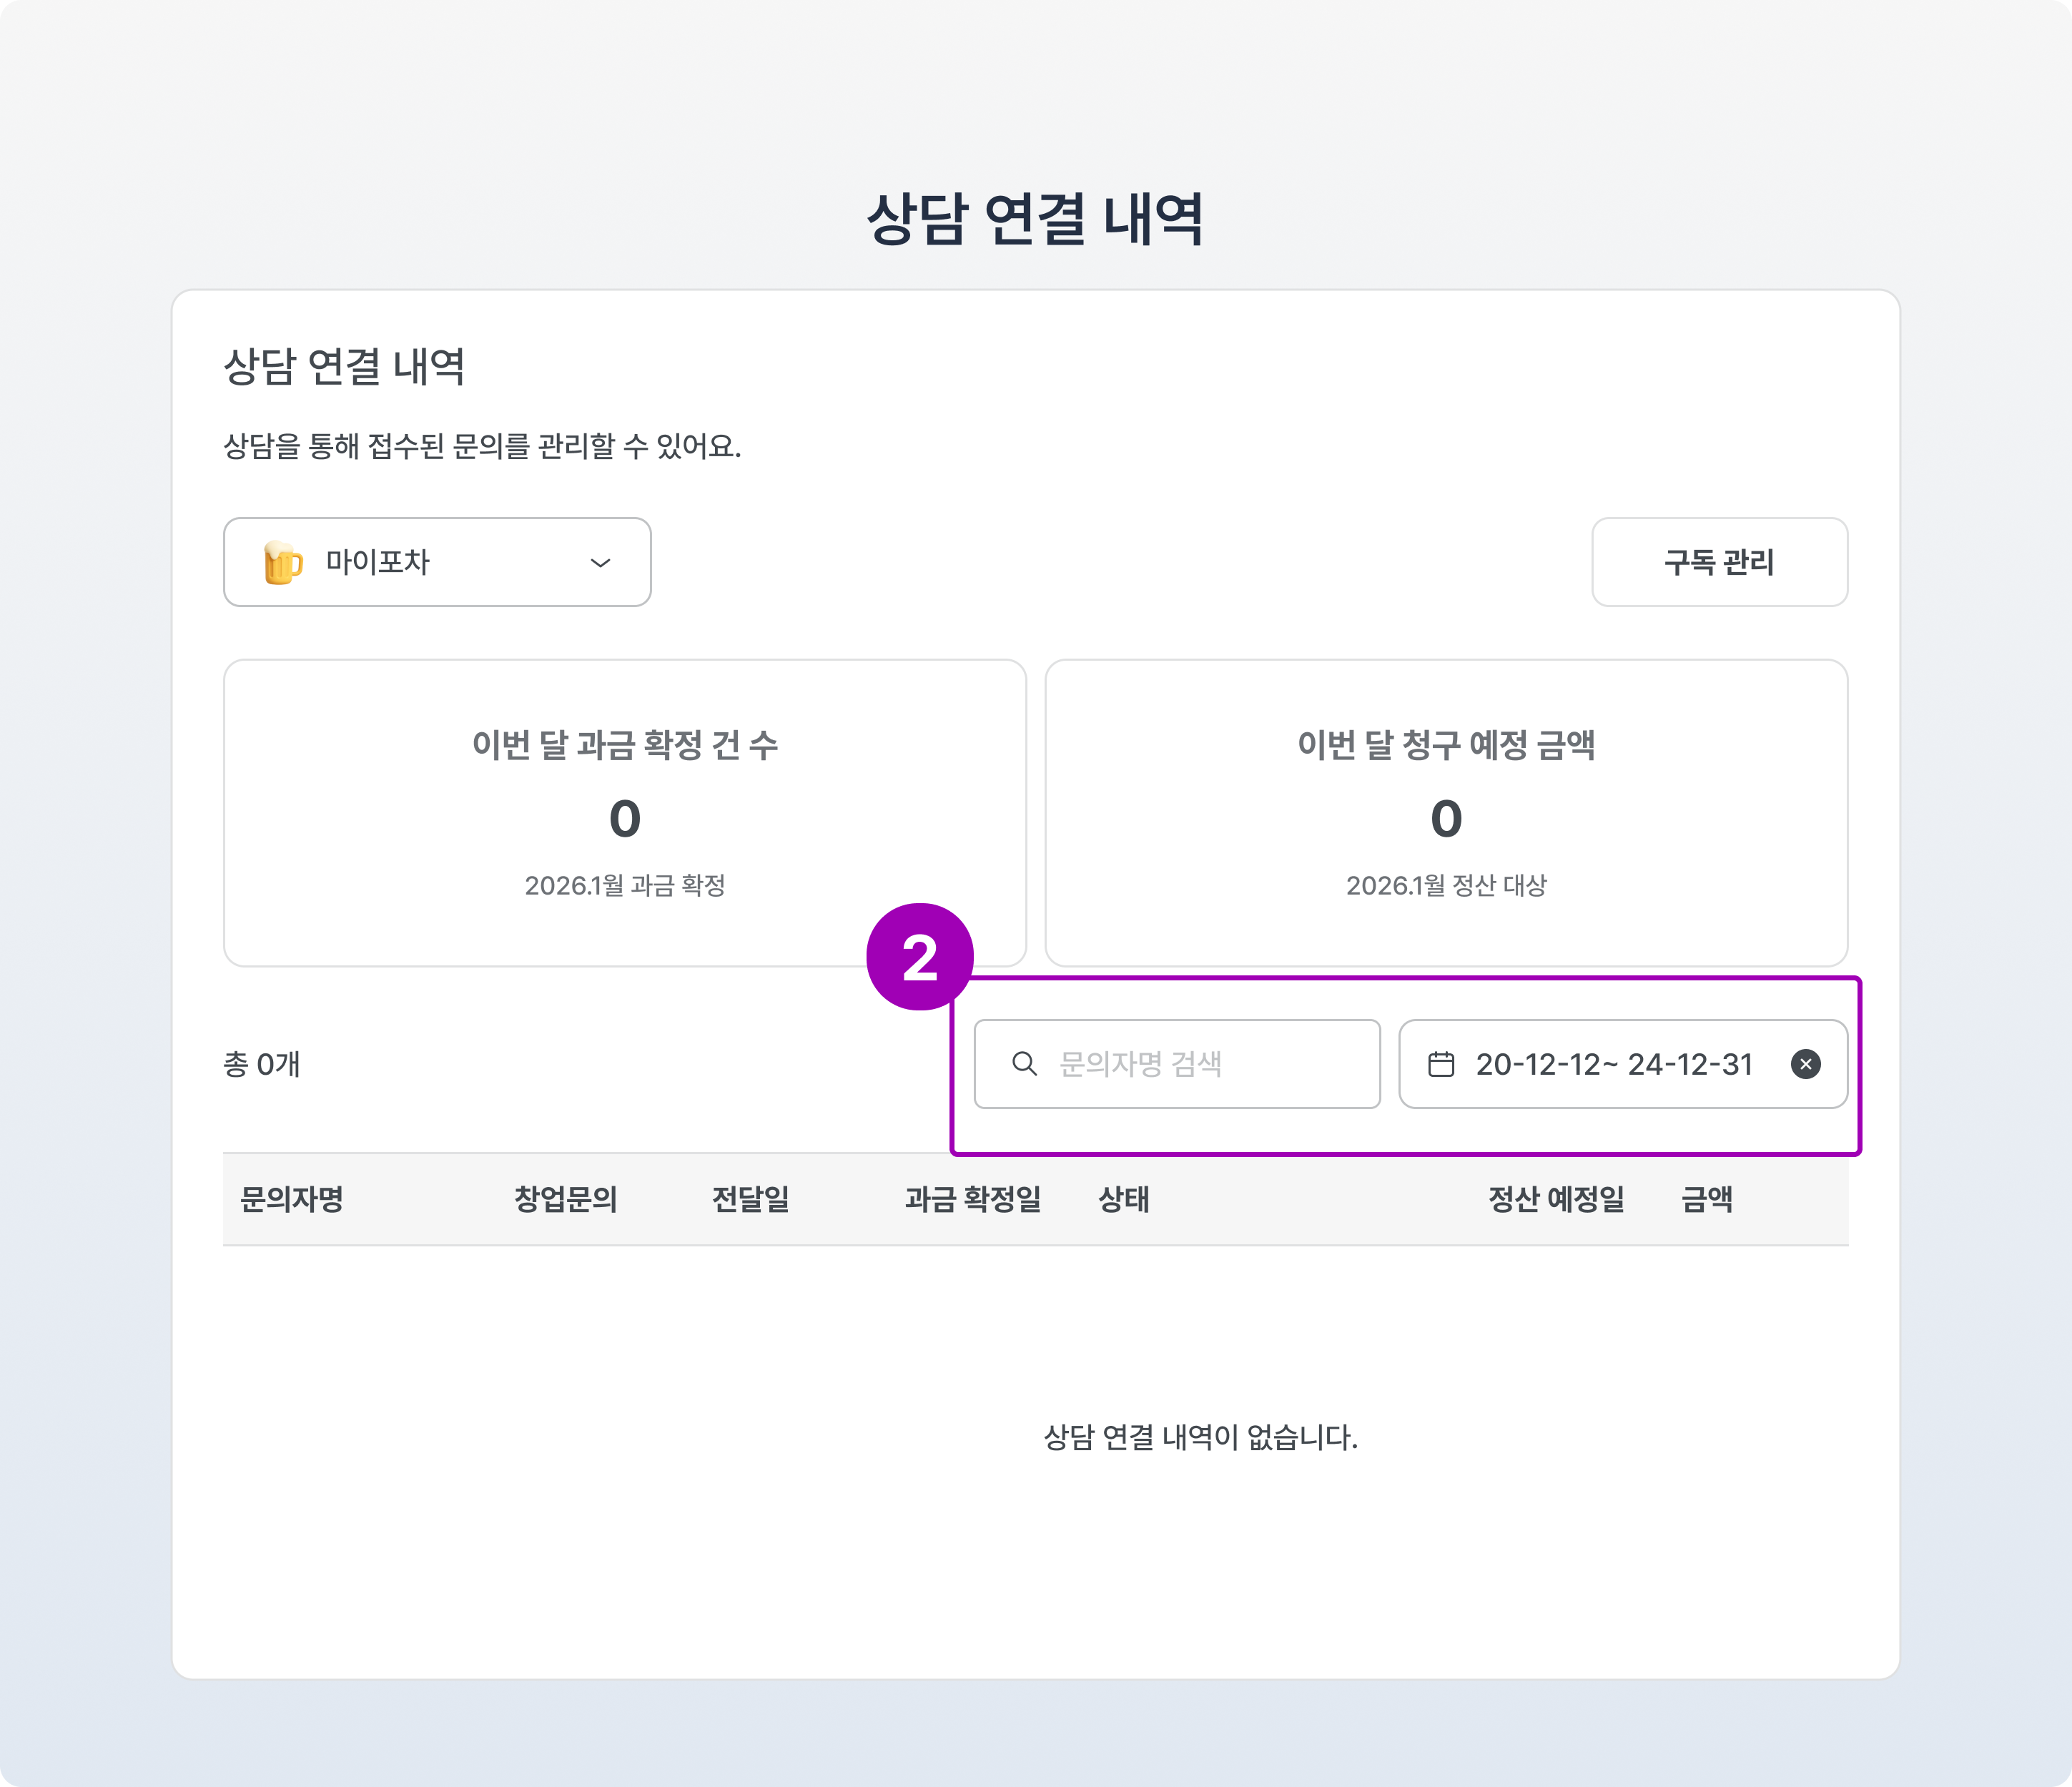This screenshot has height=1787, width=2072.
Task: Click the 구독 관리 button
Action: tap(1719, 562)
